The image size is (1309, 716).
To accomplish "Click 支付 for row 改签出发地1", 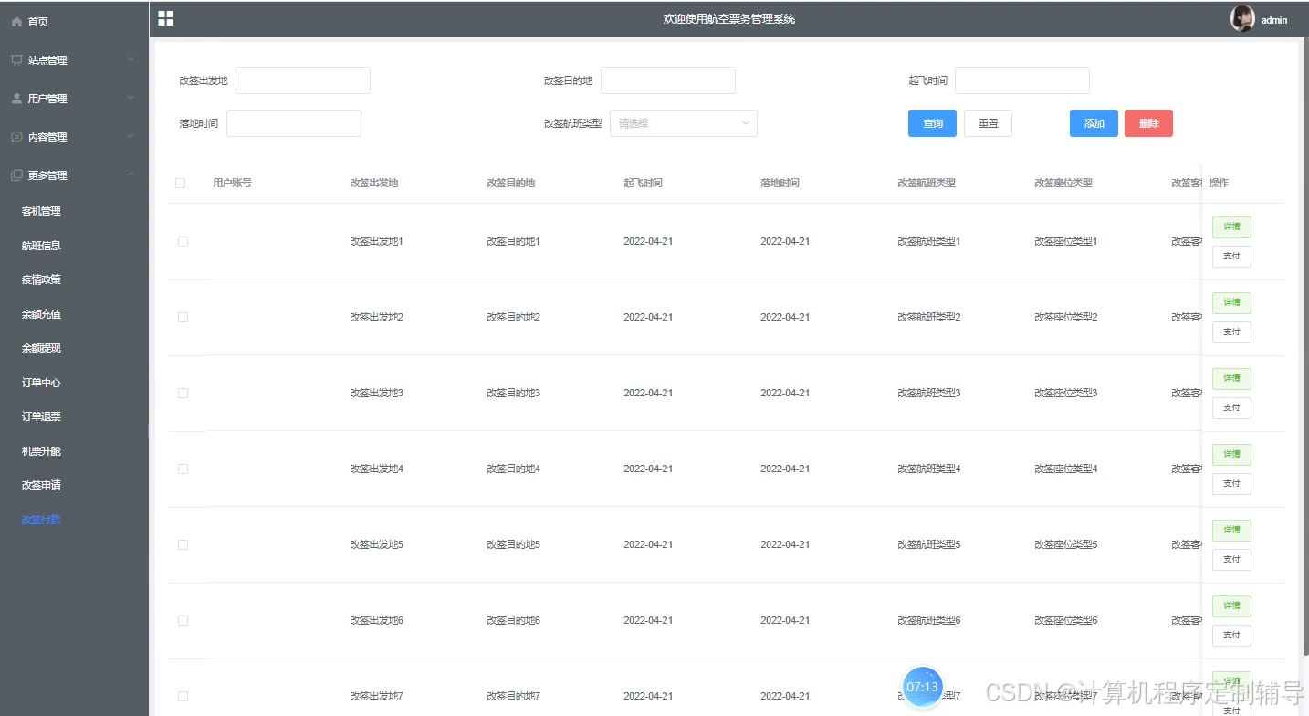I will pyautogui.click(x=1231, y=257).
